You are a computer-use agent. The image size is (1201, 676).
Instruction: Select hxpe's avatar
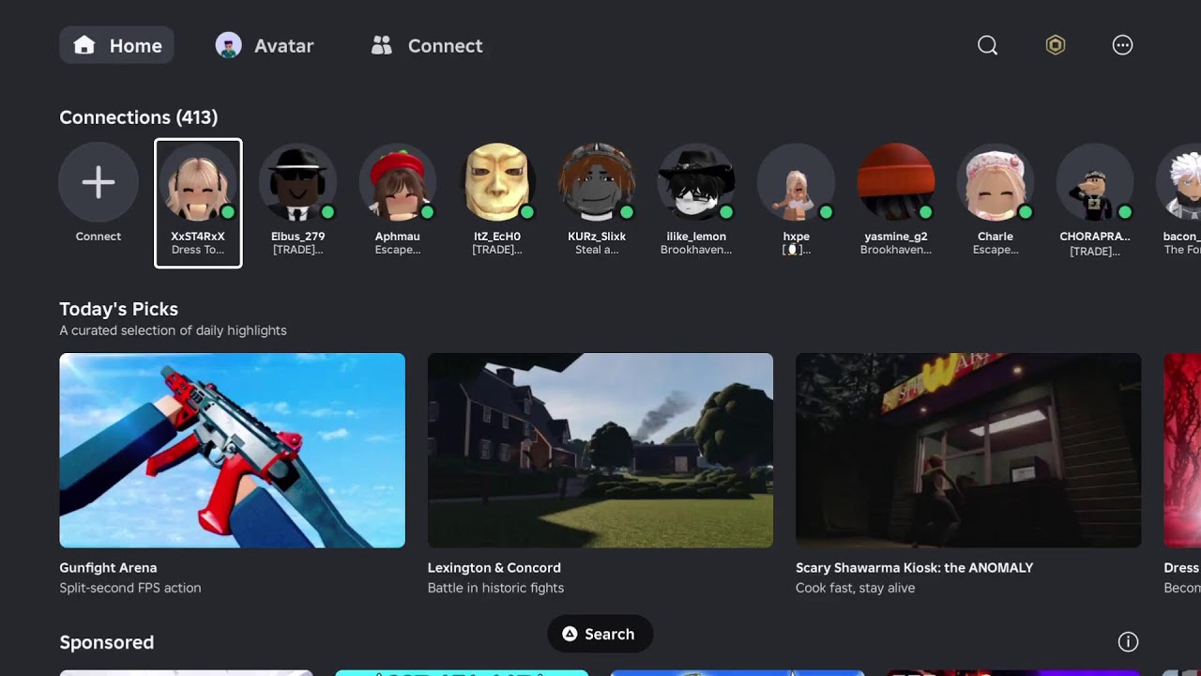796,182
